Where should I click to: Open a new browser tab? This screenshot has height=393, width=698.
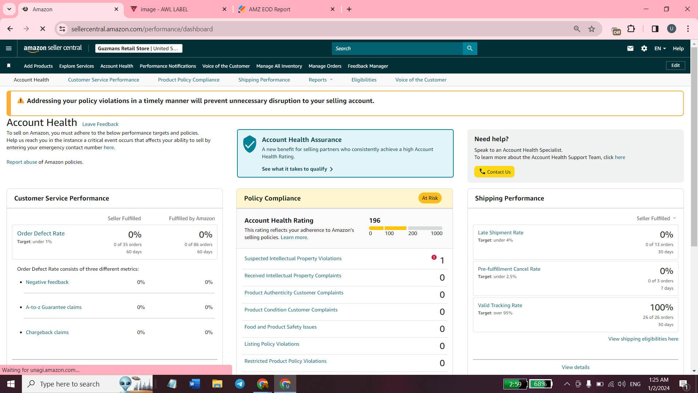[349, 9]
